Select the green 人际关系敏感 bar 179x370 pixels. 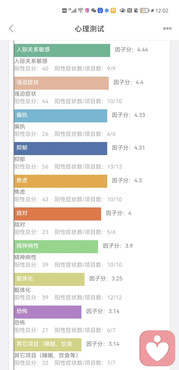[62, 50]
